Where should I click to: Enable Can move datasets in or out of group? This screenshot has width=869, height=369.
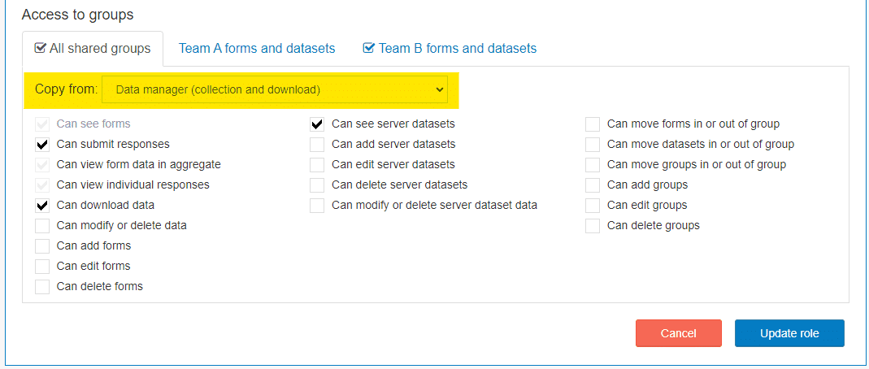point(593,145)
